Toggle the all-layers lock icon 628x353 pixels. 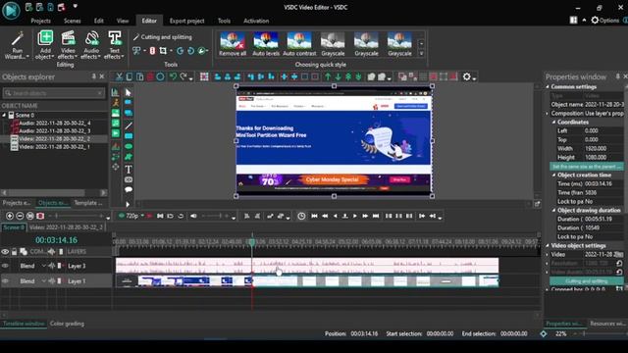click(15, 252)
